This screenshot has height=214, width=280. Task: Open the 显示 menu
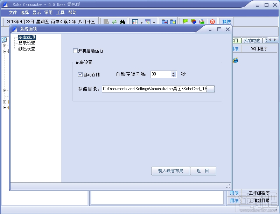coord(37,13)
